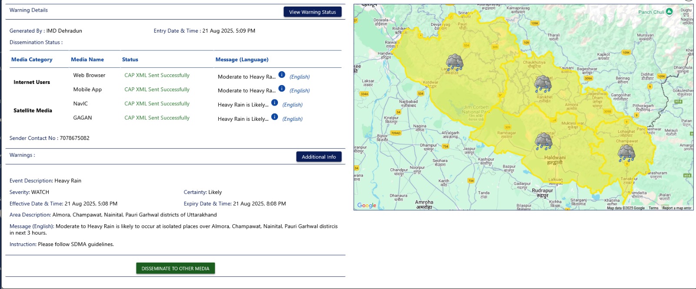The image size is (696, 289).
Task: Click Panch Chuli peak marker on map
Action: [x=669, y=12]
